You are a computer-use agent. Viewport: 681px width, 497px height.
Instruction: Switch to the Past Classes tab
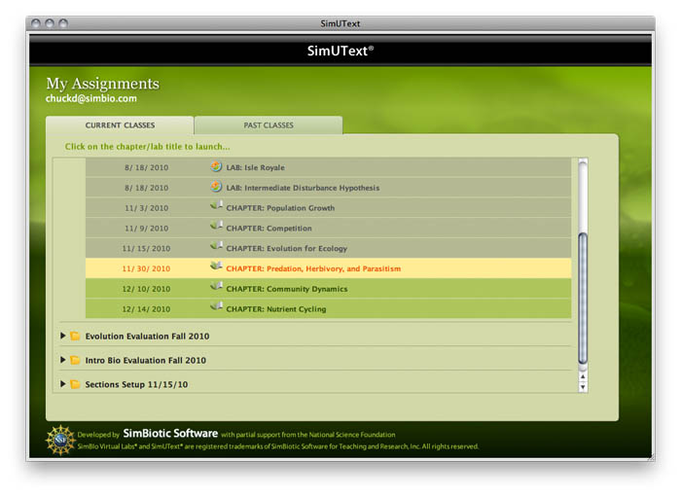(269, 125)
